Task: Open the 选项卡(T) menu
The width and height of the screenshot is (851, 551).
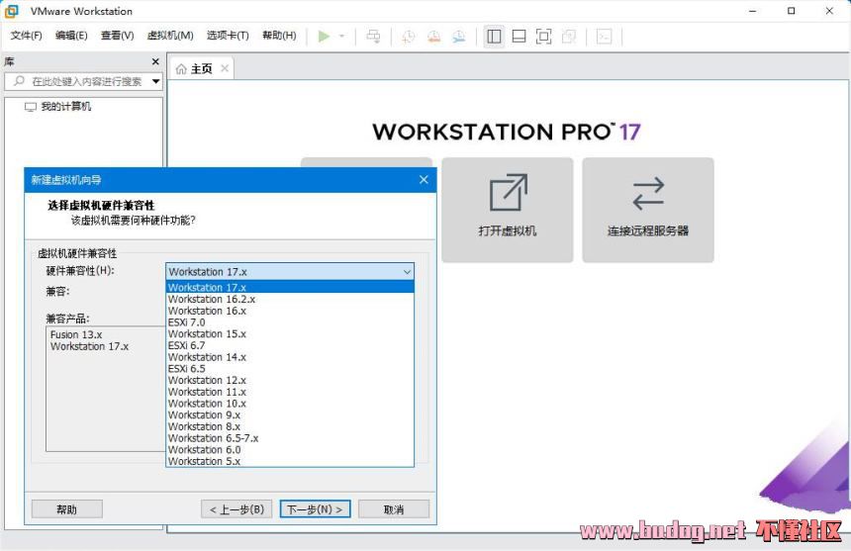Action: pos(228,36)
